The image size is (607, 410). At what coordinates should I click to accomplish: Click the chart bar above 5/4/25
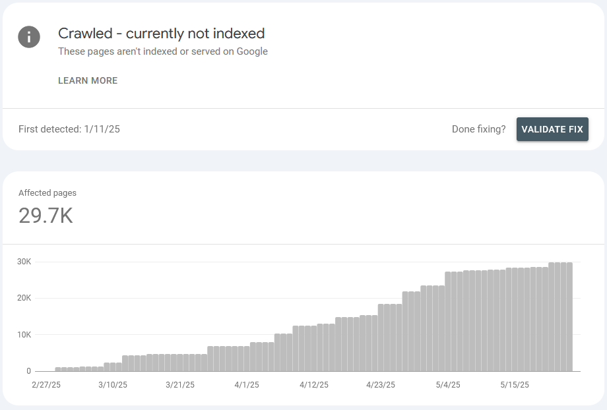[x=447, y=322]
